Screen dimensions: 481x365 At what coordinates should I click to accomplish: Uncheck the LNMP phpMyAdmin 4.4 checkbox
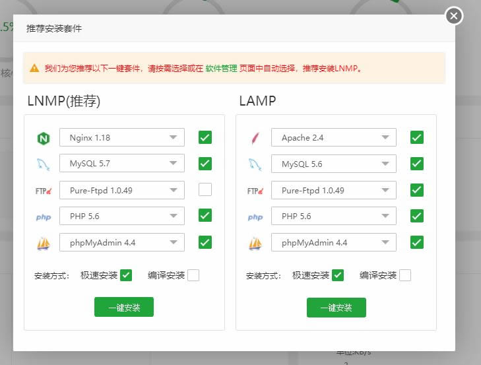tap(205, 242)
